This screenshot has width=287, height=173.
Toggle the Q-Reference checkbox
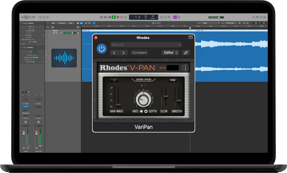tap(33, 59)
